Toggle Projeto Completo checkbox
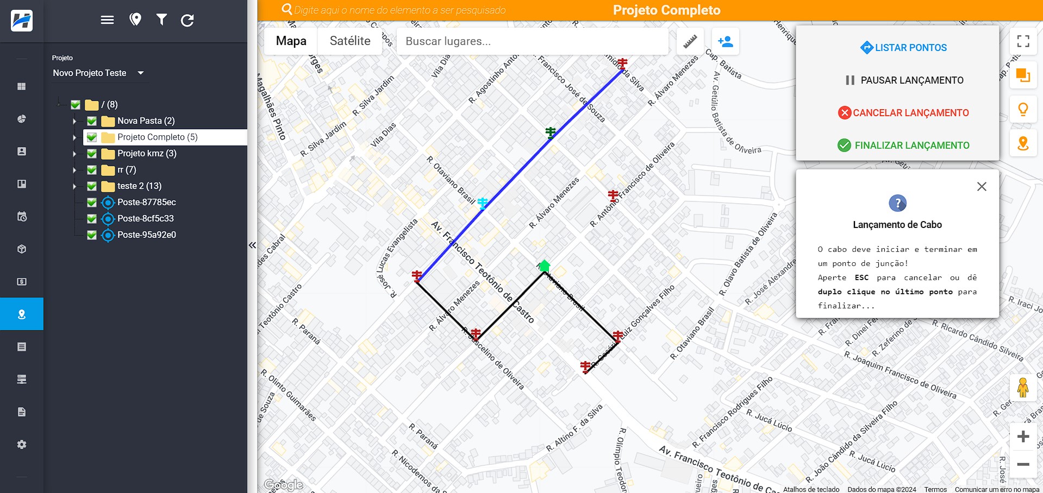Screen dimensions: 1043x493 click(92, 137)
